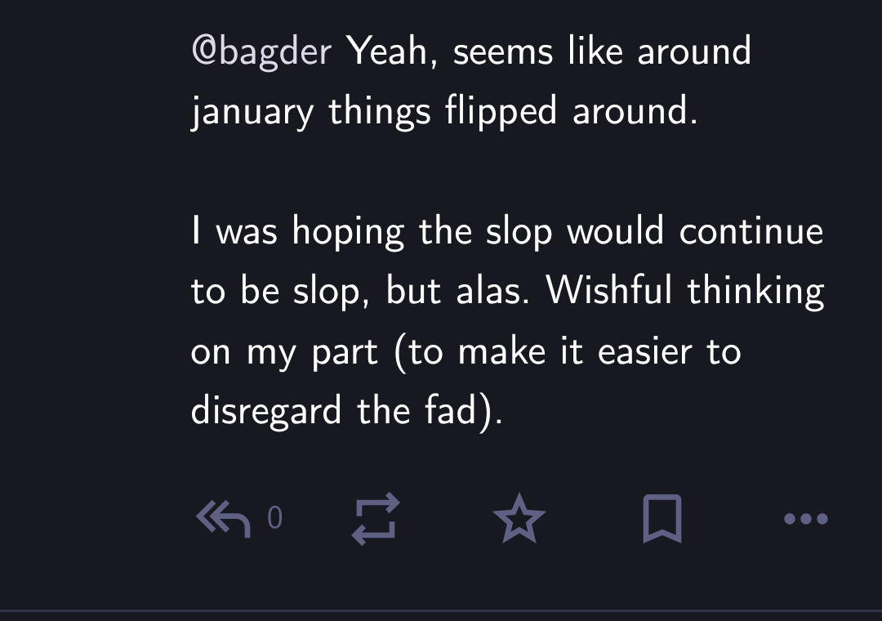Click the word "hoping" in the post

(349, 232)
